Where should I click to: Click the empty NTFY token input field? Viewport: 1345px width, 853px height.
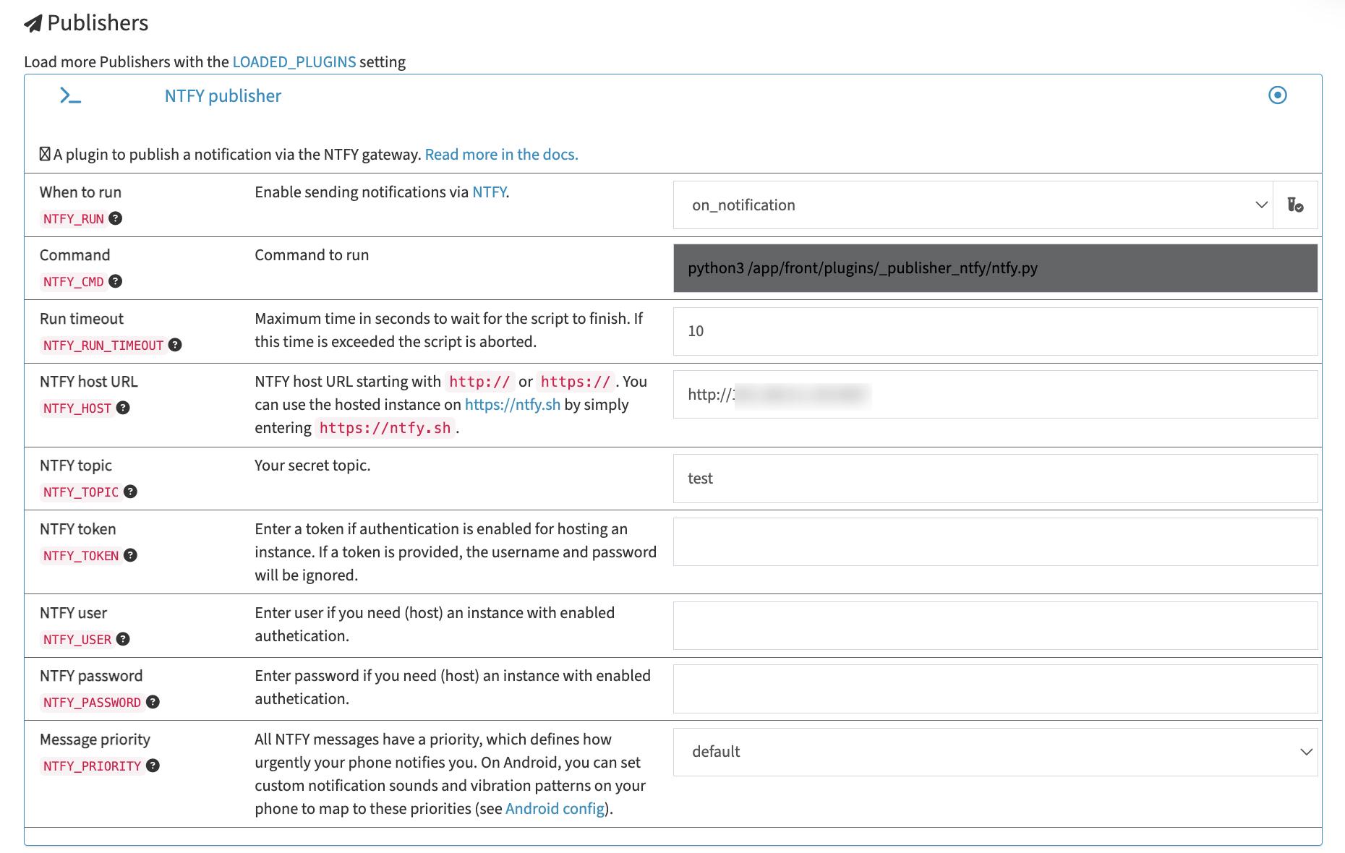coord(995,541)
